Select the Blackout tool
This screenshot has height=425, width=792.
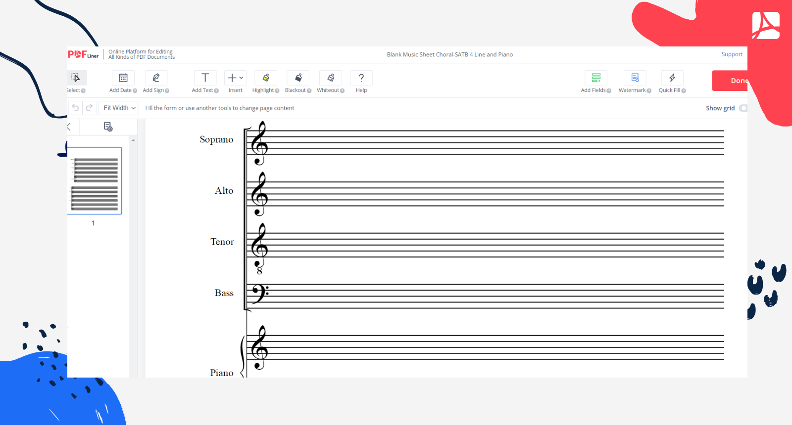(x=298, y=78)
